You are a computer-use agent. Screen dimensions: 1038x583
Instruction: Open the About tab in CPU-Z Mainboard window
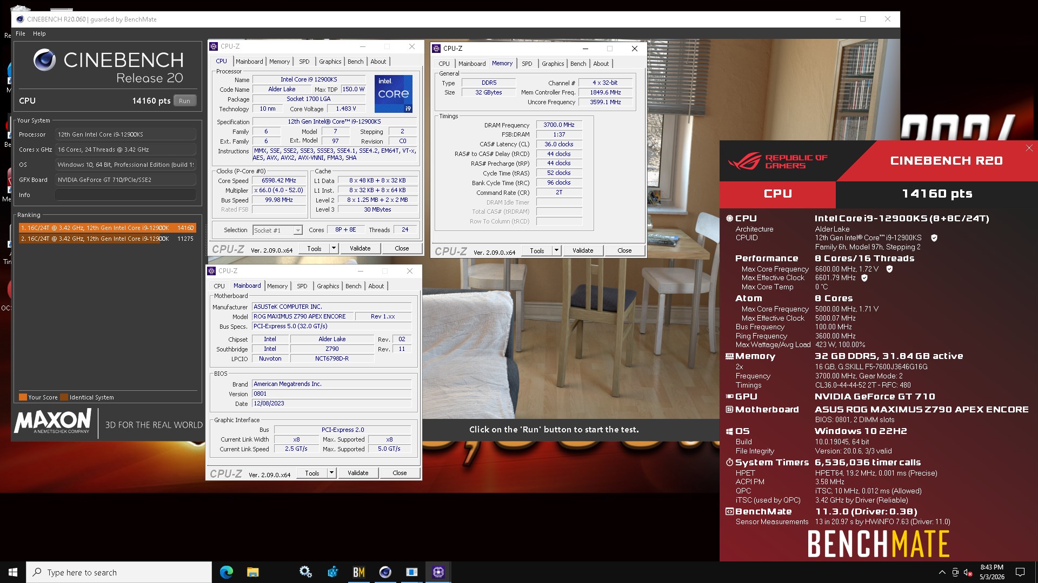[376, 286]
